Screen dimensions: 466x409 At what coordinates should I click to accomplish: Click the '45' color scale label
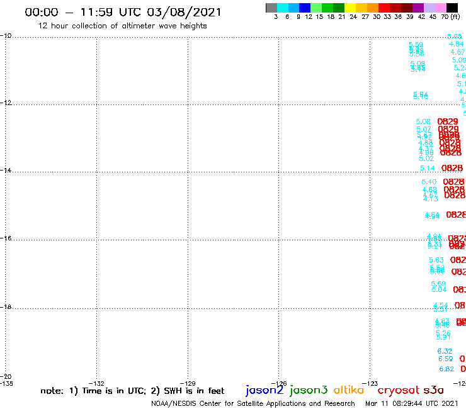pyautogui.click(x=433, y=16)
